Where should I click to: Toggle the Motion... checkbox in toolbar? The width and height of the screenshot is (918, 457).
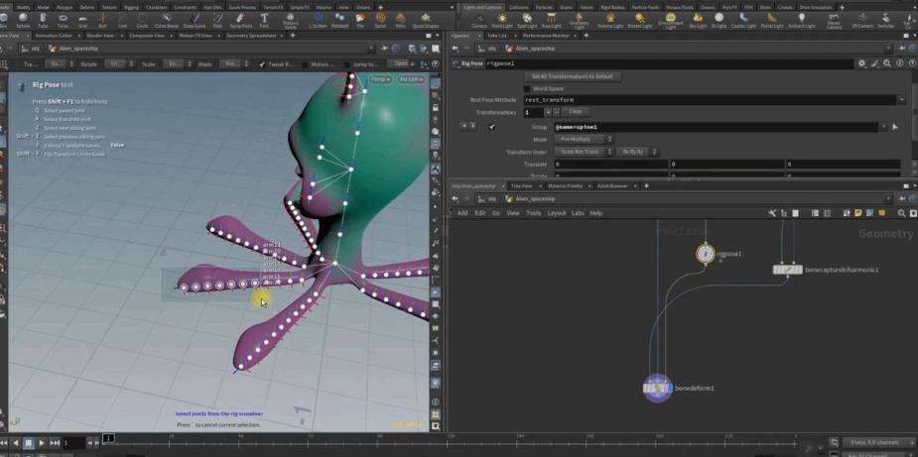pyautogui.click(x=305, y=63)
